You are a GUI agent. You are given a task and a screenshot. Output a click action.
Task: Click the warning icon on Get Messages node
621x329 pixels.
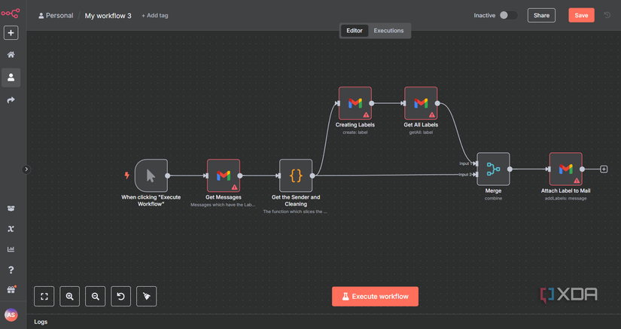click(234, 187)
